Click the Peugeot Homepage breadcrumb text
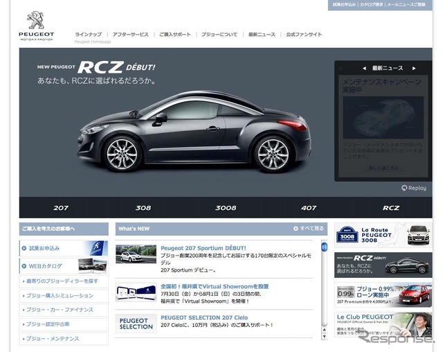443x352 pixels. pyautogui.click(x=93, y=42)
